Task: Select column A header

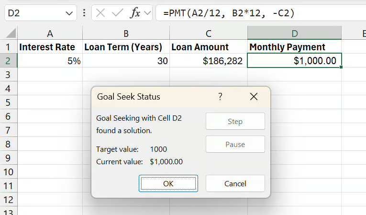Action: click(50, 33)
